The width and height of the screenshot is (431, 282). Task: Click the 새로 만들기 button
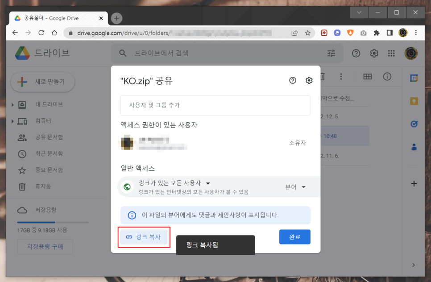42,82
